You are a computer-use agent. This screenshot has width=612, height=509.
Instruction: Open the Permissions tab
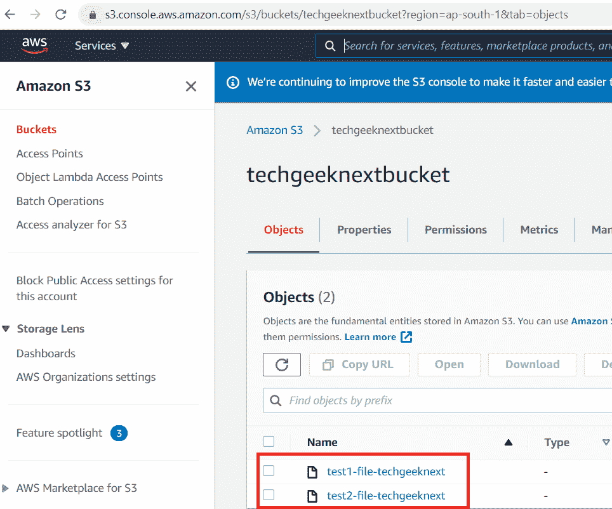point(455,230)
